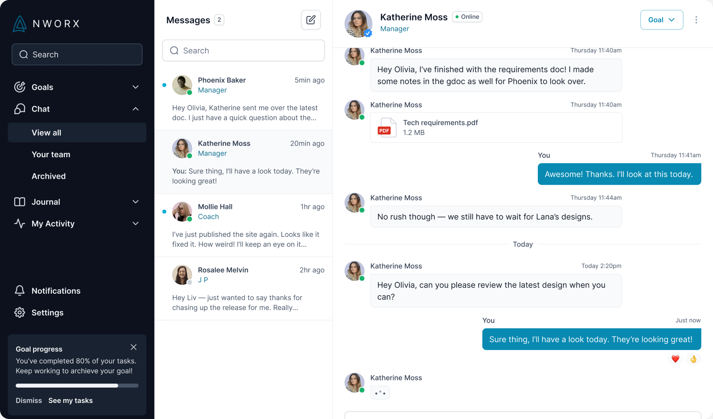
Task: Open the Mollie Hall conversation
Action: tap(244, 225)
